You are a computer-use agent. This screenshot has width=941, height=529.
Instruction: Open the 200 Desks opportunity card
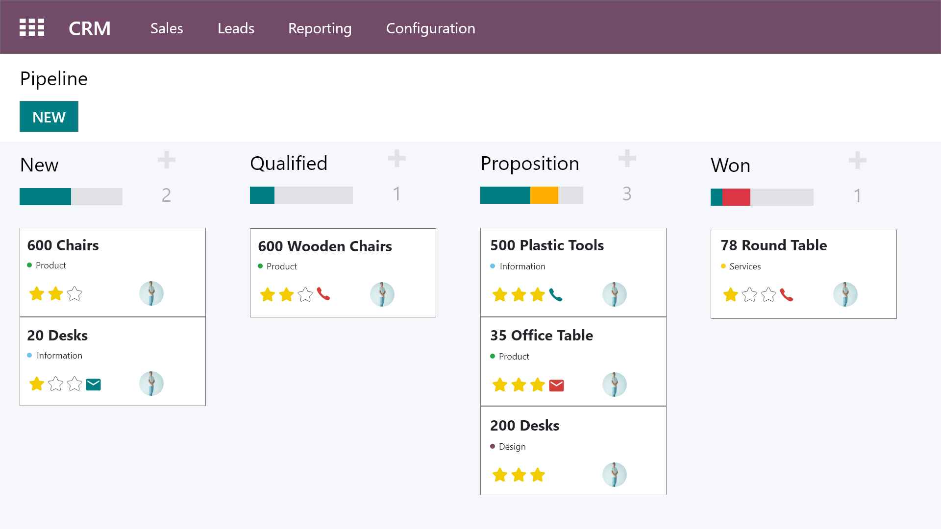(x=524, y=425)
